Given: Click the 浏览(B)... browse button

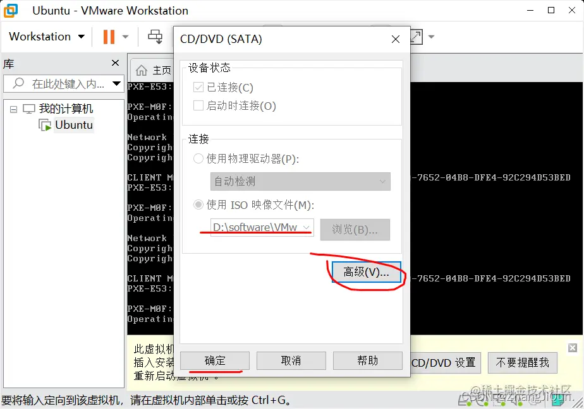Looking at the screenshot, I should tap(355, 229).
